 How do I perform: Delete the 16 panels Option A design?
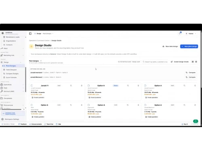[x=82, y=105]
